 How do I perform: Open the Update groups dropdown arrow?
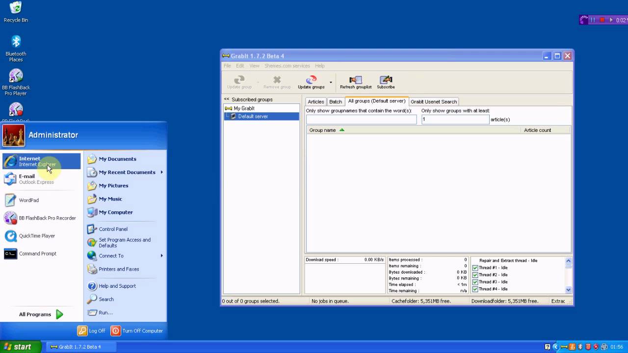click(x=331, y=82)
